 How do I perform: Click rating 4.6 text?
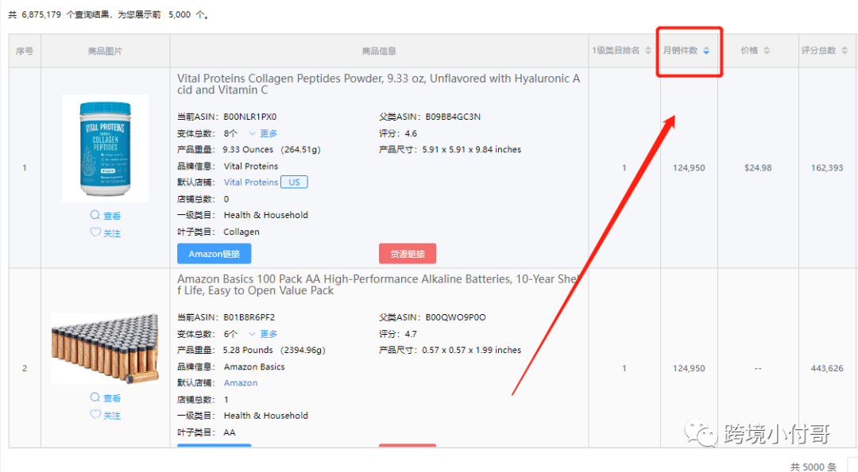pyautogui.click(x=411, y=133)
